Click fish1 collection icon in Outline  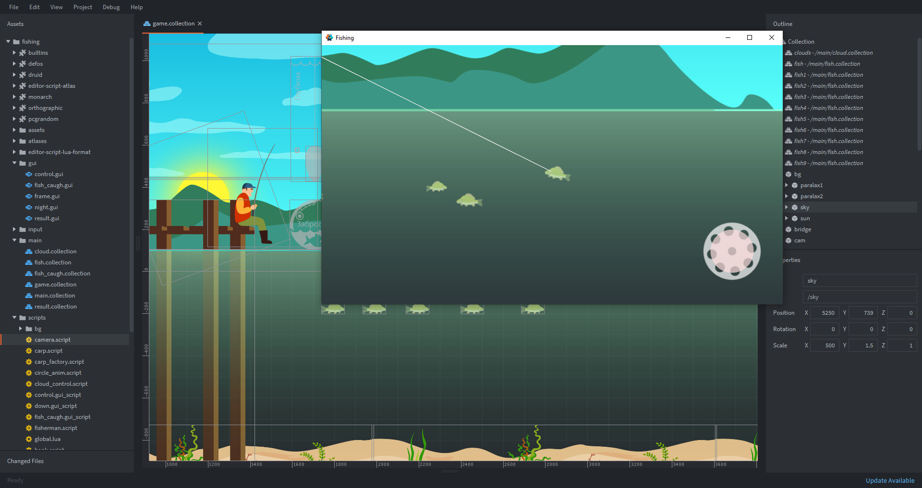789,75
